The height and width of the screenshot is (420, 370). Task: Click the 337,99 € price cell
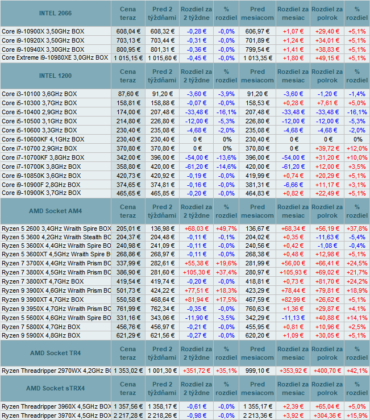click(128, 264)
